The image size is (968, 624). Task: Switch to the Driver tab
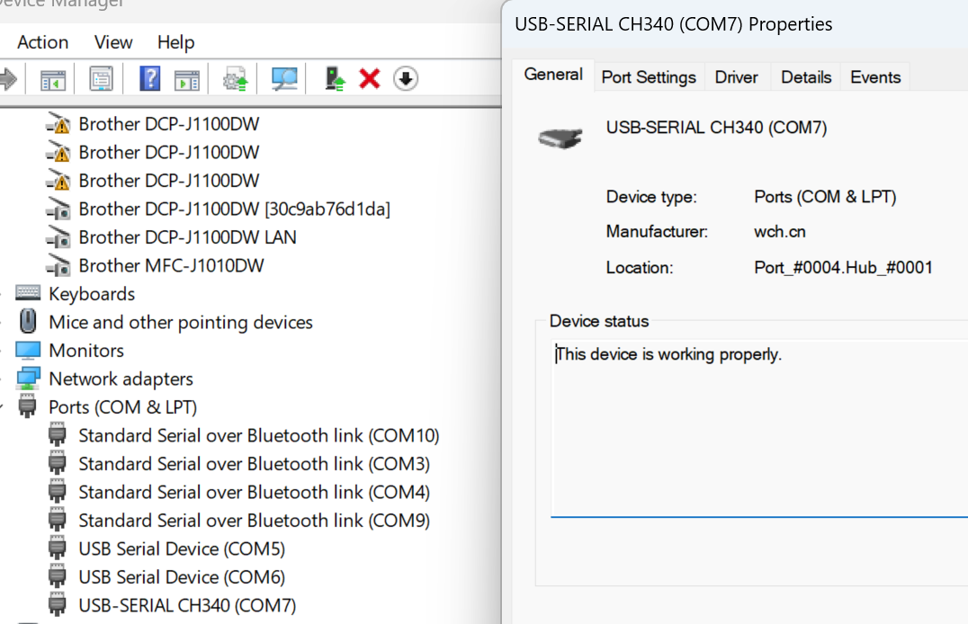(736, 77)
